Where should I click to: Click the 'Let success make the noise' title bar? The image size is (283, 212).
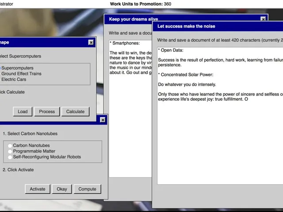[218, 26]
